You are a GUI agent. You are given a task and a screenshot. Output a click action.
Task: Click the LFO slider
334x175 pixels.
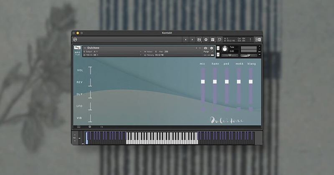90,106
